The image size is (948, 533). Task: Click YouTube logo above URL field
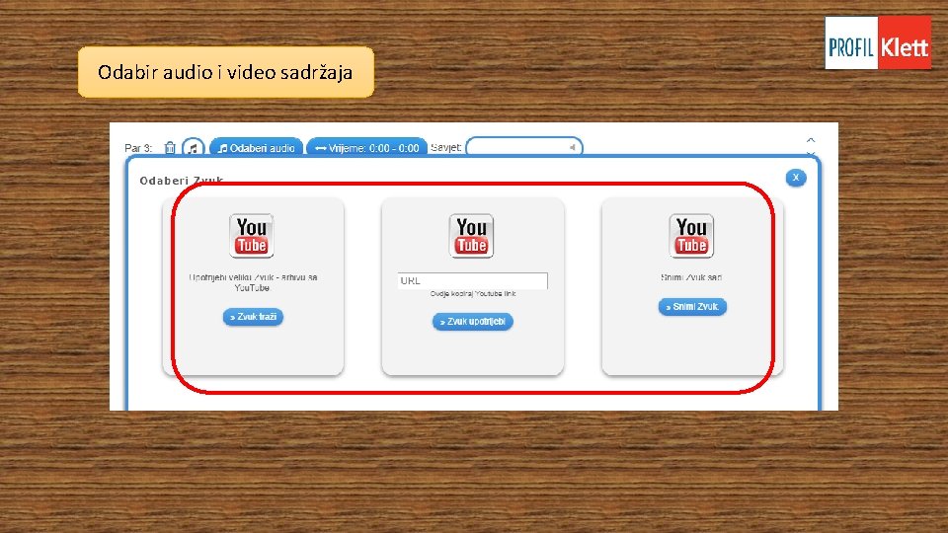point(472,236)
